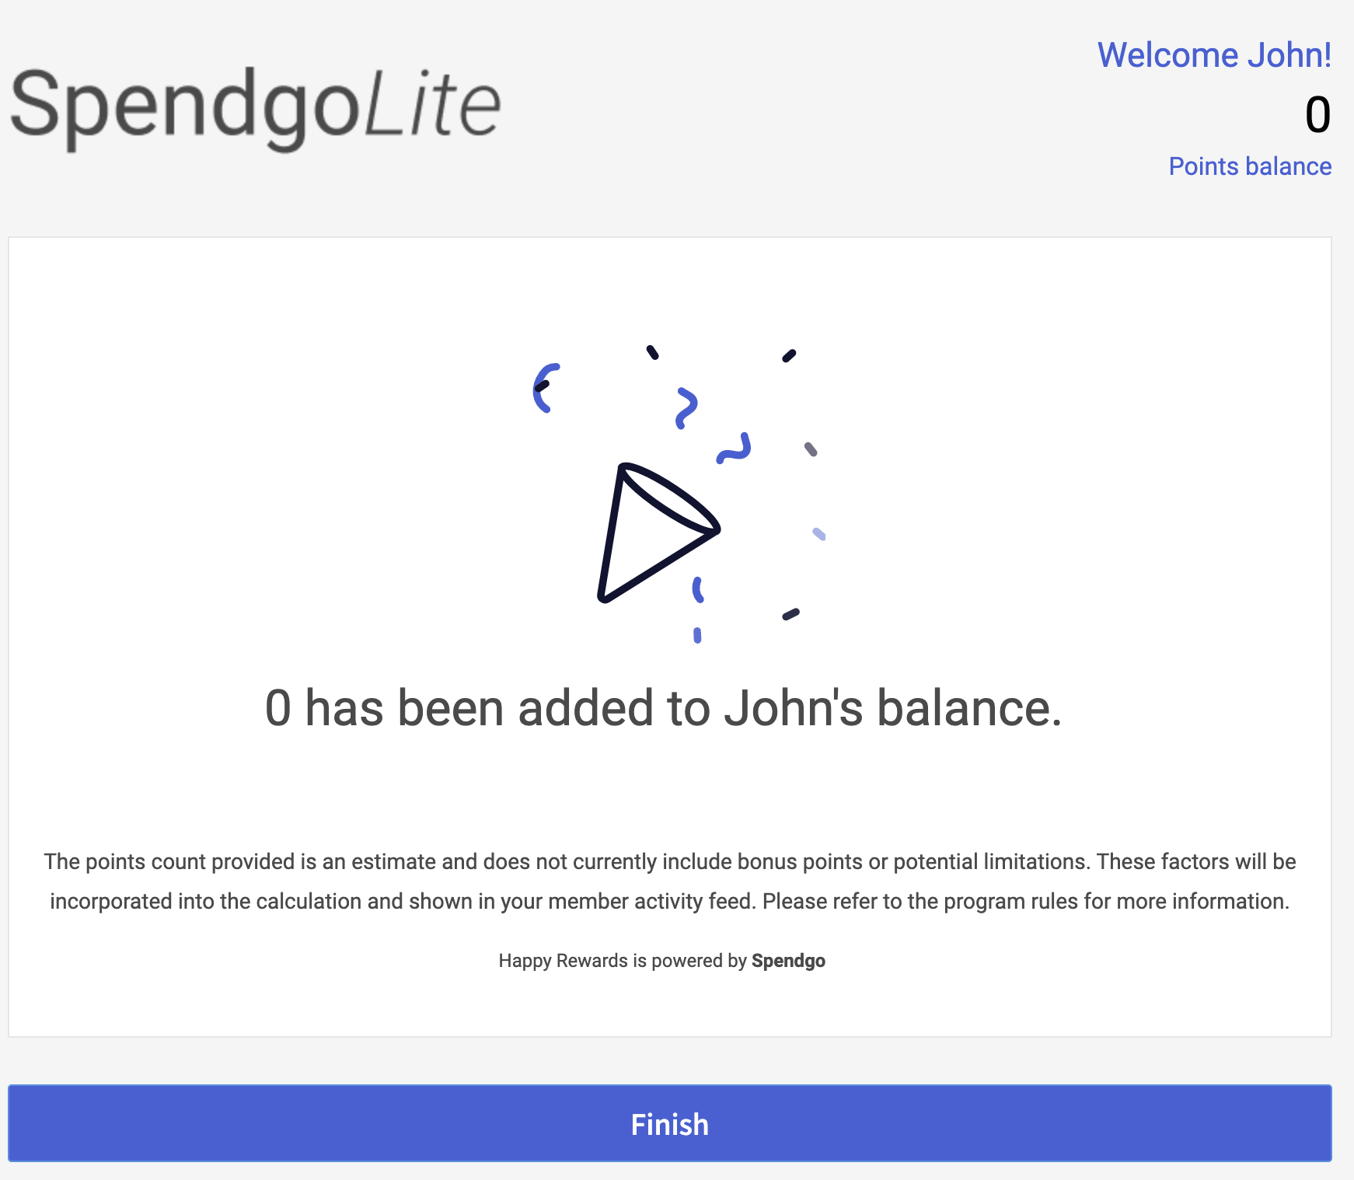Click the SpendgoLite logo
This screenshot has width=1354, height=1180.
point(255,106)
